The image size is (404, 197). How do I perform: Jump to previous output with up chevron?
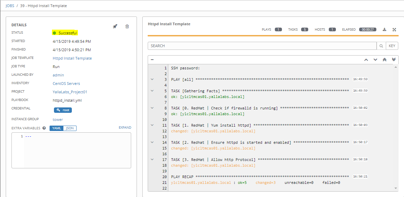pos(366,60)
